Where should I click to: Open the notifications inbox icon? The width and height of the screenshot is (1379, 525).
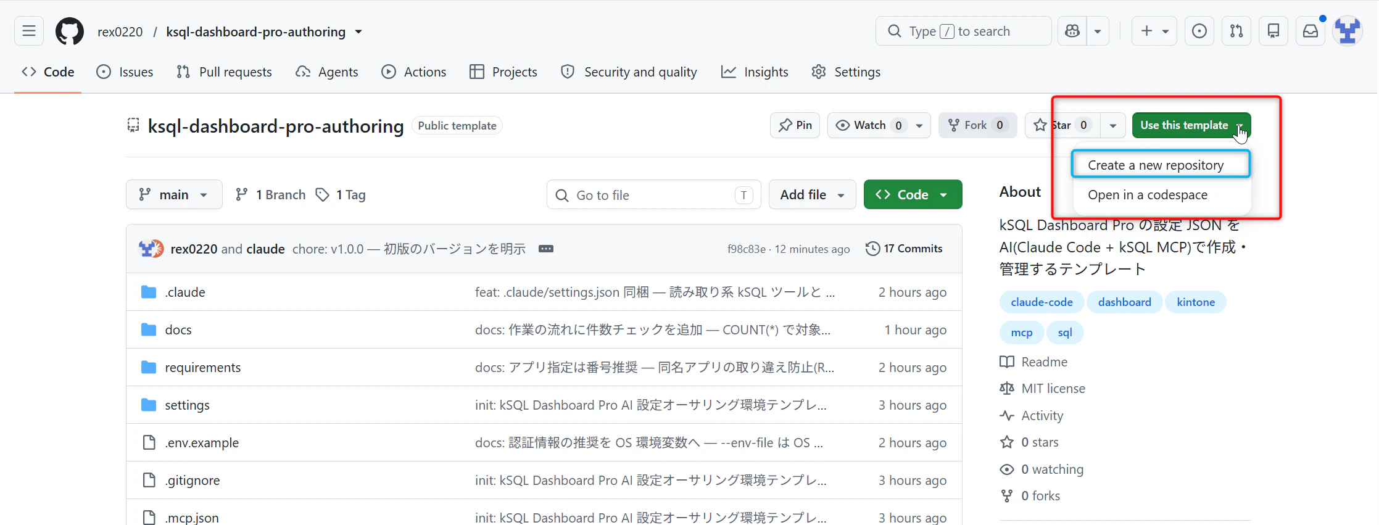pos(1311,31)
